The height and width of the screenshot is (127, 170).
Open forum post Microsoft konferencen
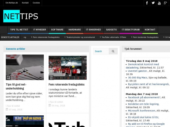point(142,111)
